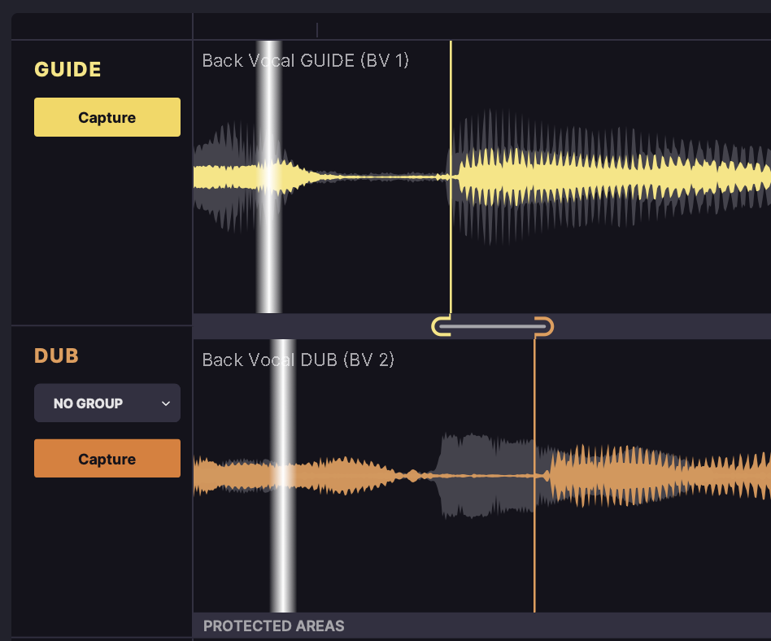Click the chevron on the NO GROUP selector
Image resolution: width=771 pixels, height=641 pixels.
[x=165, y=403]
